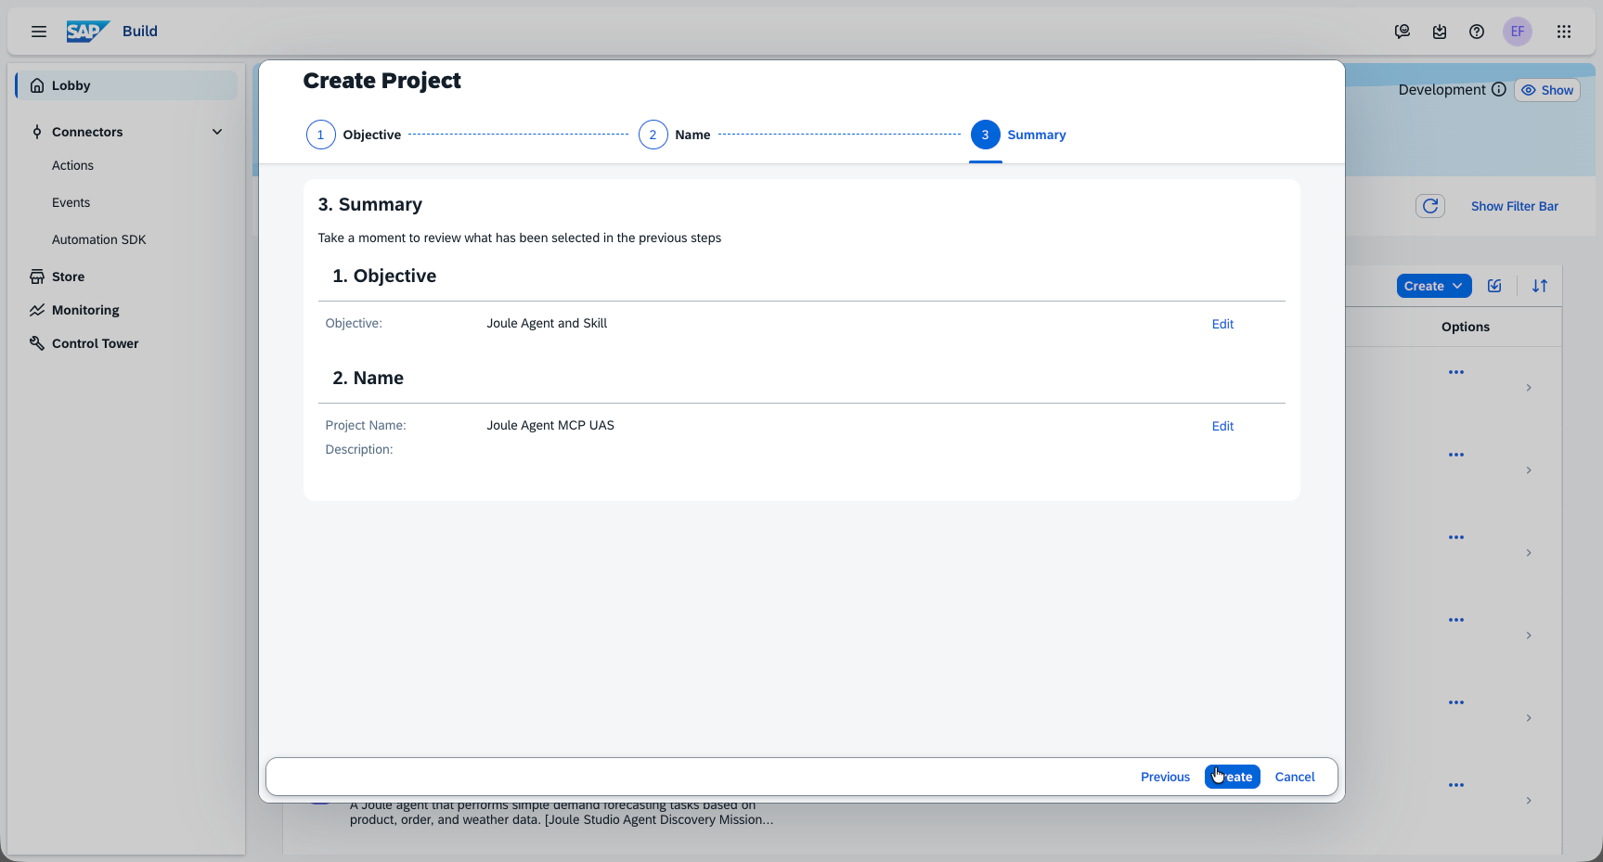The height and width of the screenshot is (862, 1603).
Task: Open the EF user avatar menu
Action: [1518, 32]
